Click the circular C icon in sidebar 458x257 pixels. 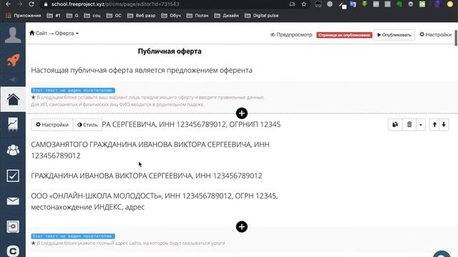13,251
